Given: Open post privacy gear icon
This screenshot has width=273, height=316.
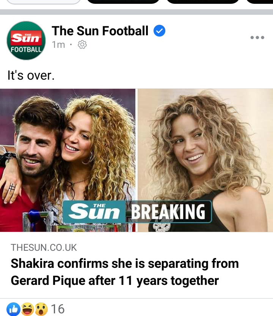Looking at the screenshot, I should 82,44.
